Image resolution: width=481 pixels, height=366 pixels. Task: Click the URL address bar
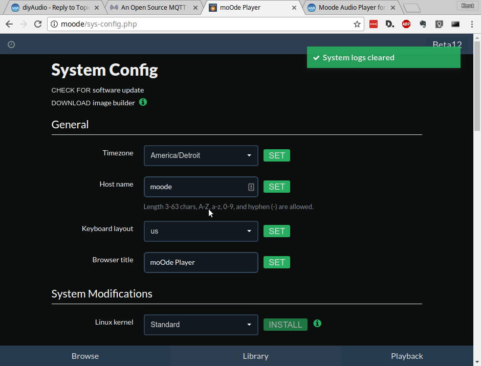point(206,24)
